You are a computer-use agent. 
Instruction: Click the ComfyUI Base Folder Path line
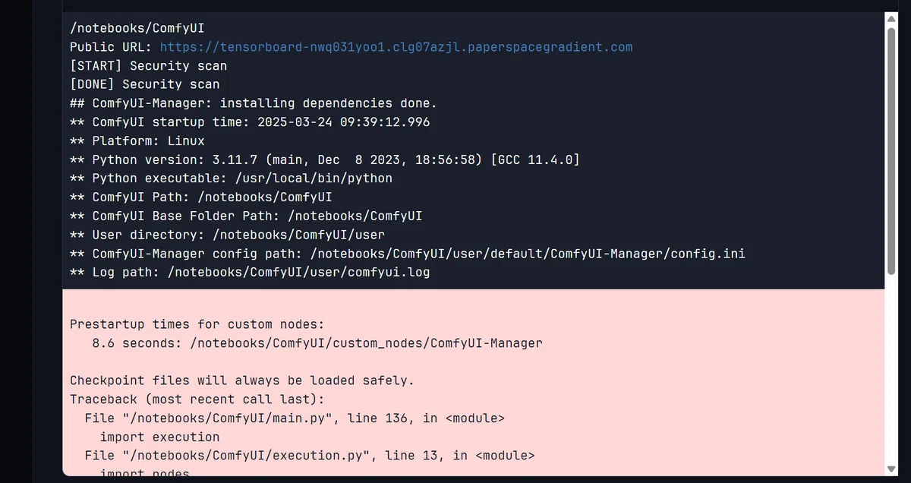[246, 216]
